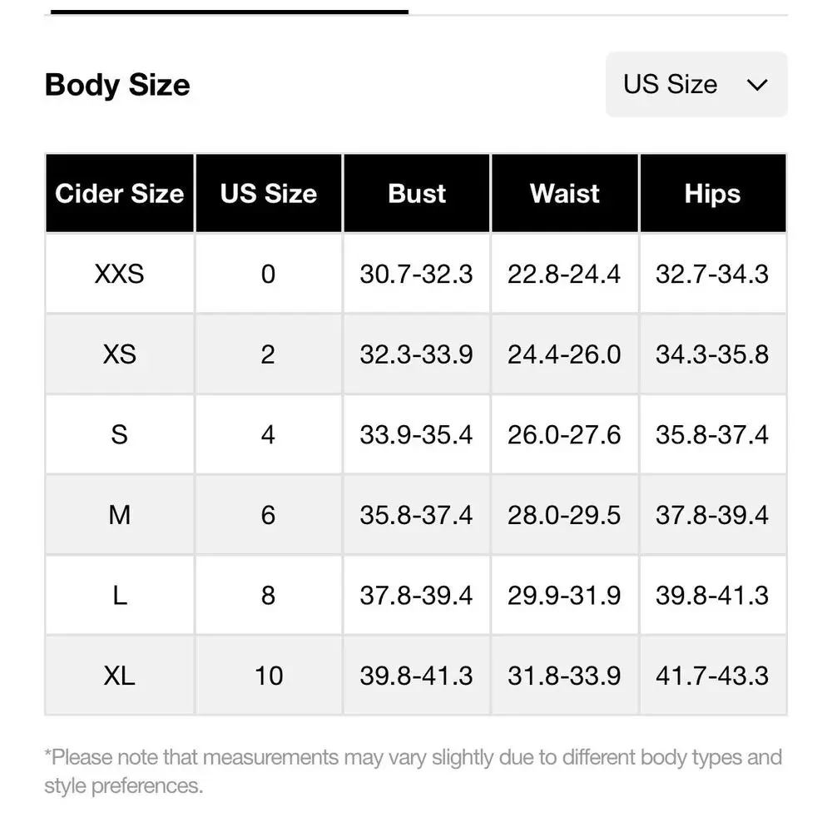This screenshot has height=832, width=832.
Task: Click the Waist column header
Action: coord(565,194)
